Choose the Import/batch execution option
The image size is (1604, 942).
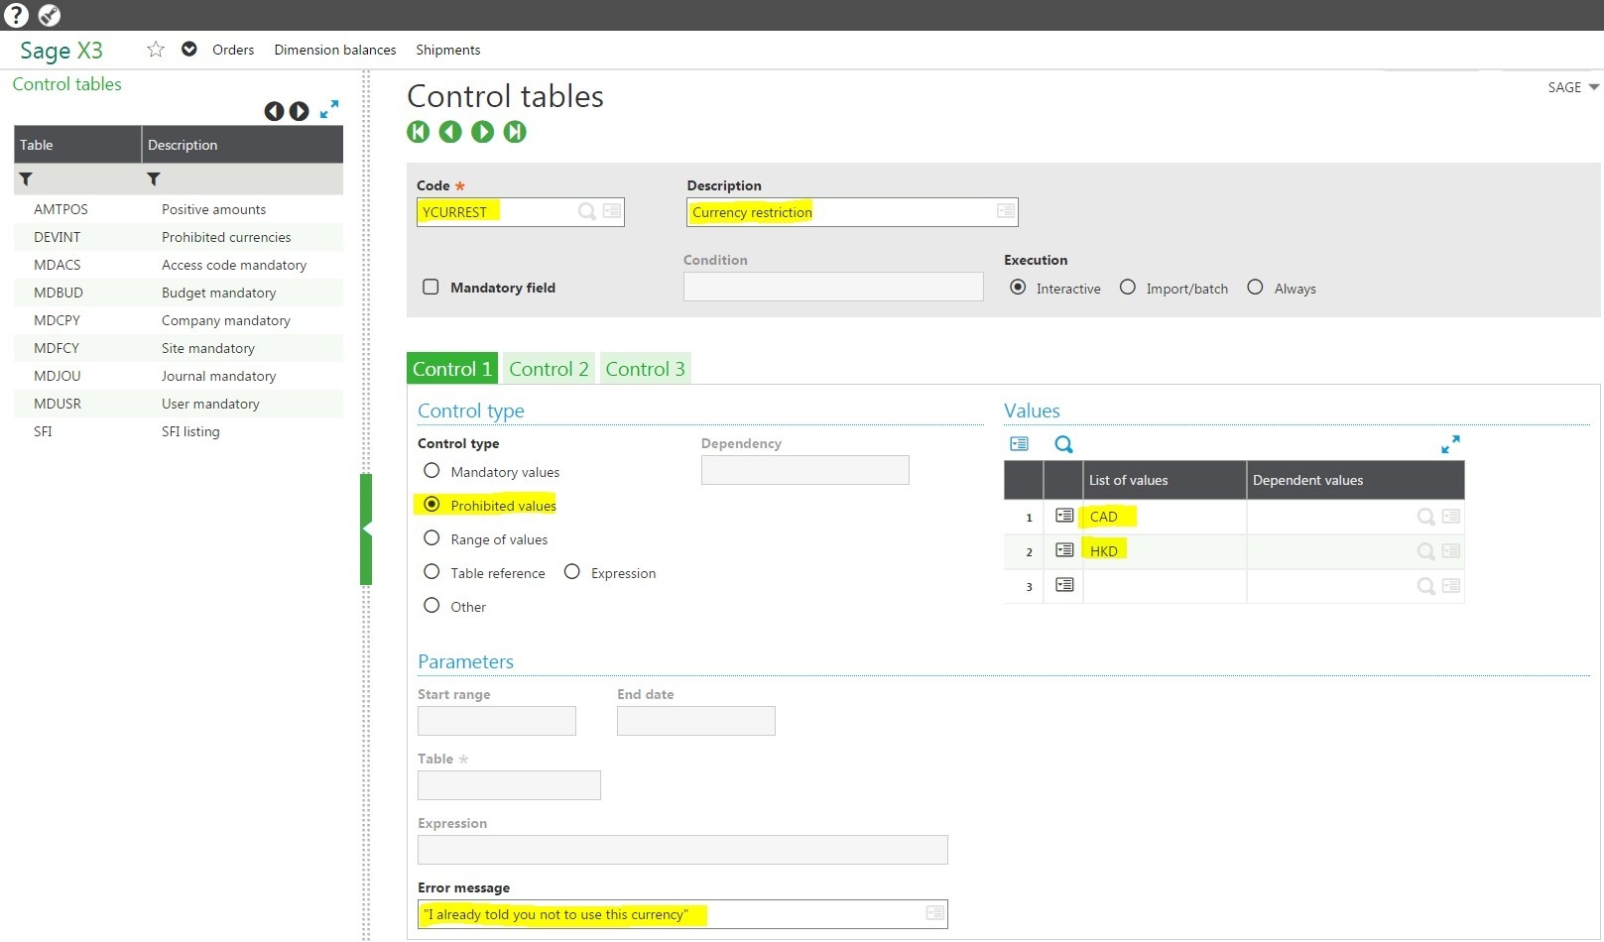point(1128,287)
